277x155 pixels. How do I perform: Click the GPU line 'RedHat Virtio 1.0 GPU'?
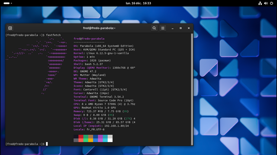(x=99, y=108)
